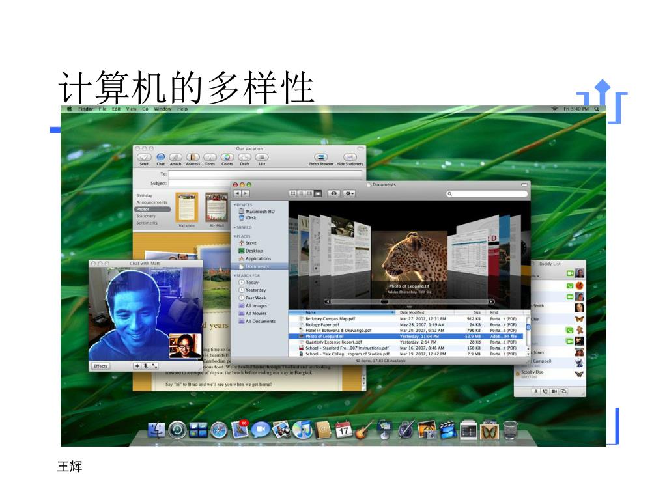Click the Chat icon in the Mail toolbar

click(x=160, y=158)
